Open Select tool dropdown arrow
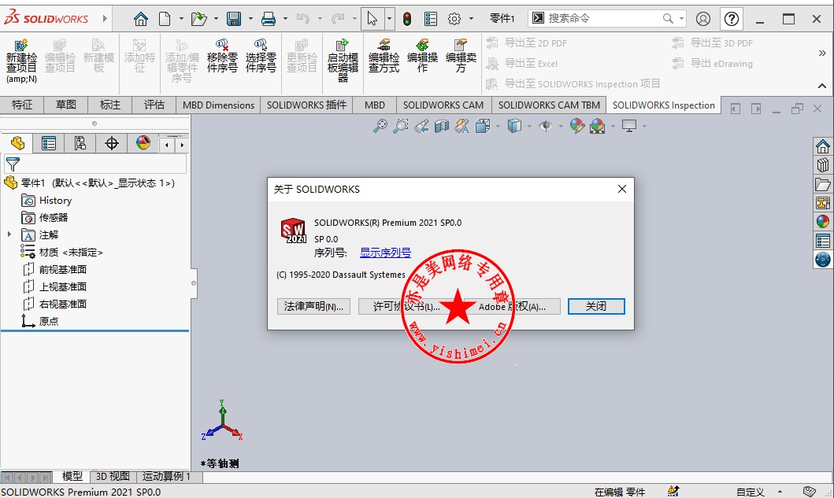The width and height of the screenshot is (834, 498). [x=389, y=19]
